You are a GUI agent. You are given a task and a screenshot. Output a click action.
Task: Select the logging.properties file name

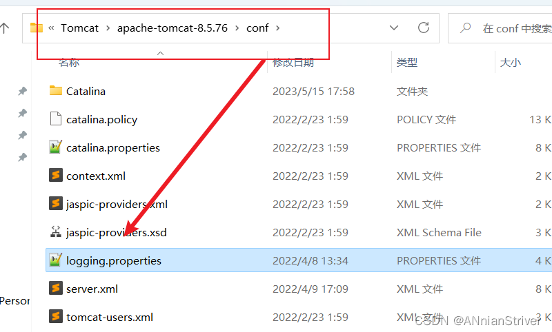tap(114, 260)
